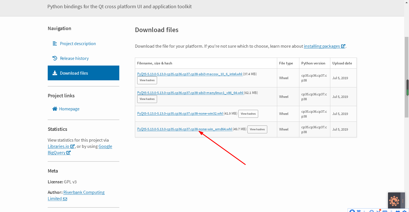View hashes for the manylinux1 wheel
409x212 pixels.
(147, 99)
